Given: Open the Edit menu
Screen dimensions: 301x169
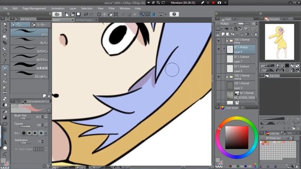Looking at the screenshot, I should click(15, 8).
